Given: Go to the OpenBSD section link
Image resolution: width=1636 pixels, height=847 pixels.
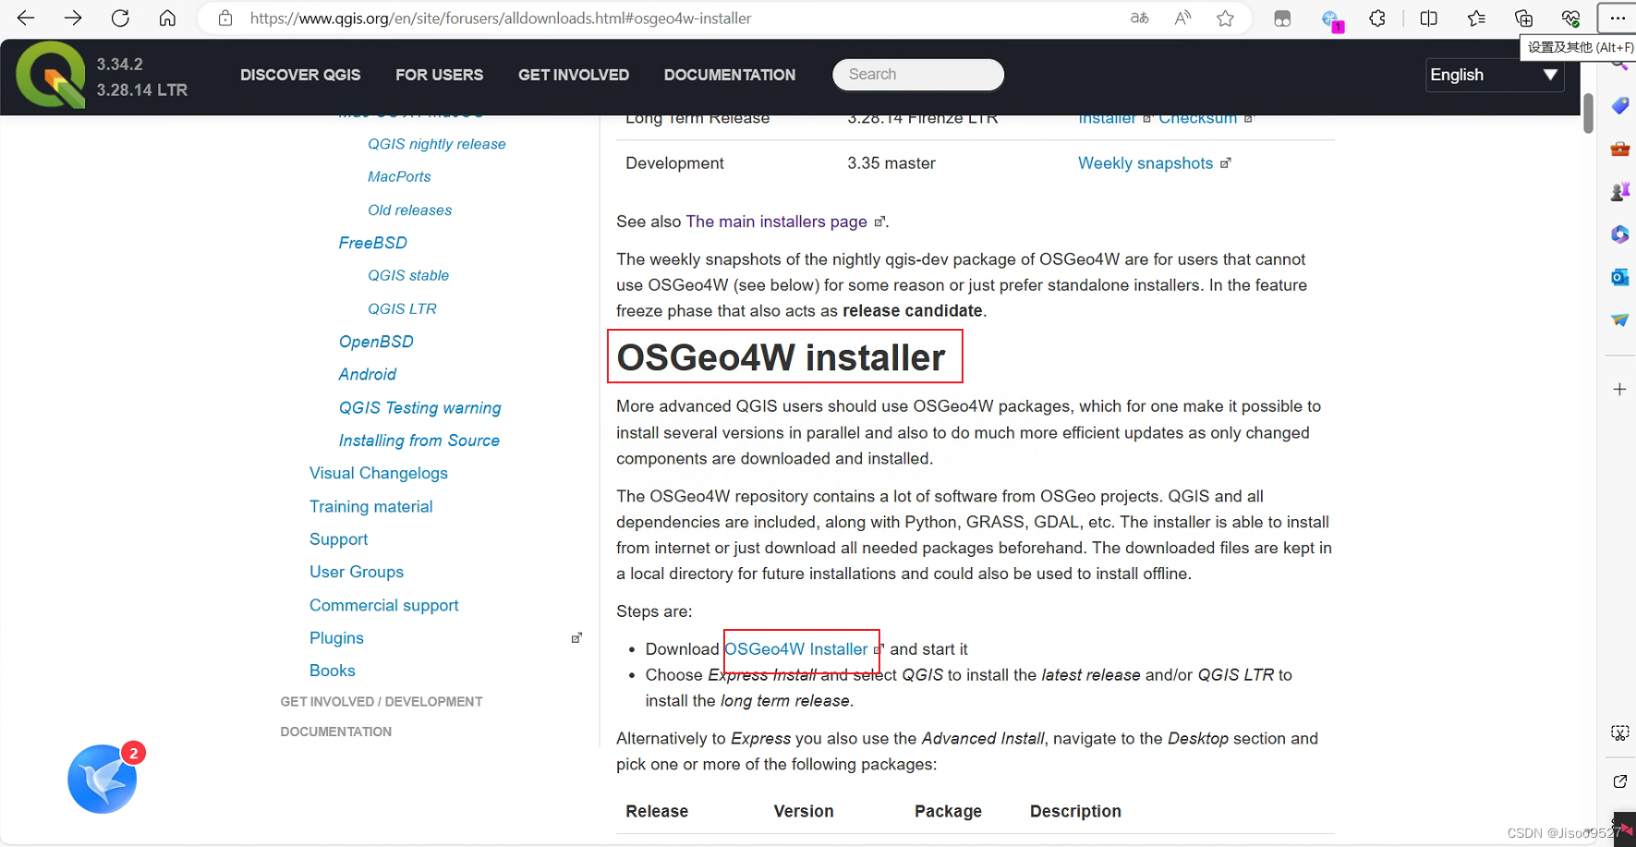Looking at the screenshot, I should [x=376, y=342].
